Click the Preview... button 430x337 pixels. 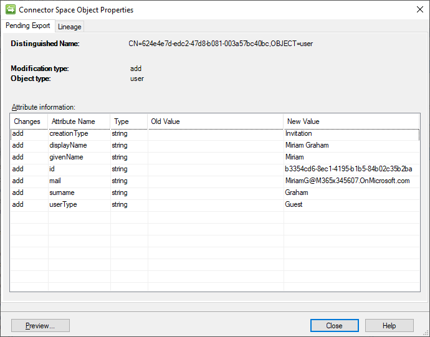point(41,326)
